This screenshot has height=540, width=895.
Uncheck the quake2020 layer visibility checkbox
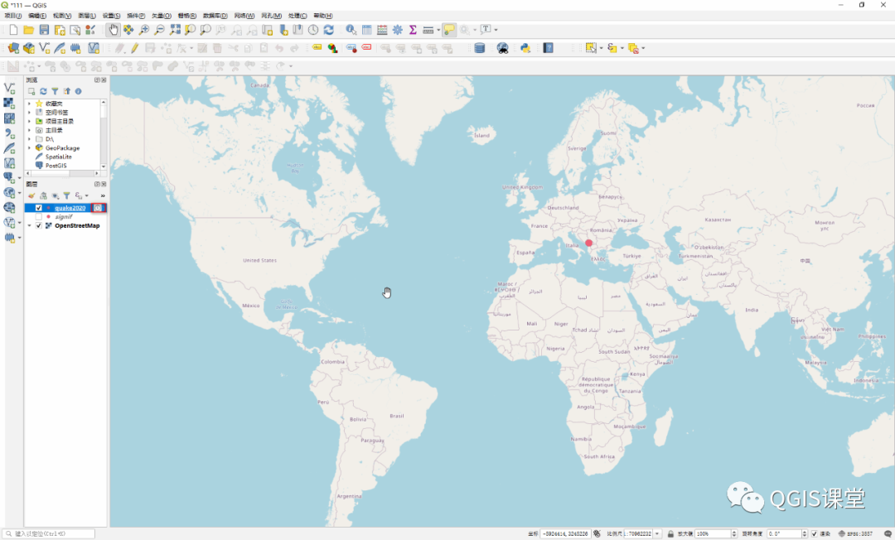pyautogui.click(x=39, y=208)
